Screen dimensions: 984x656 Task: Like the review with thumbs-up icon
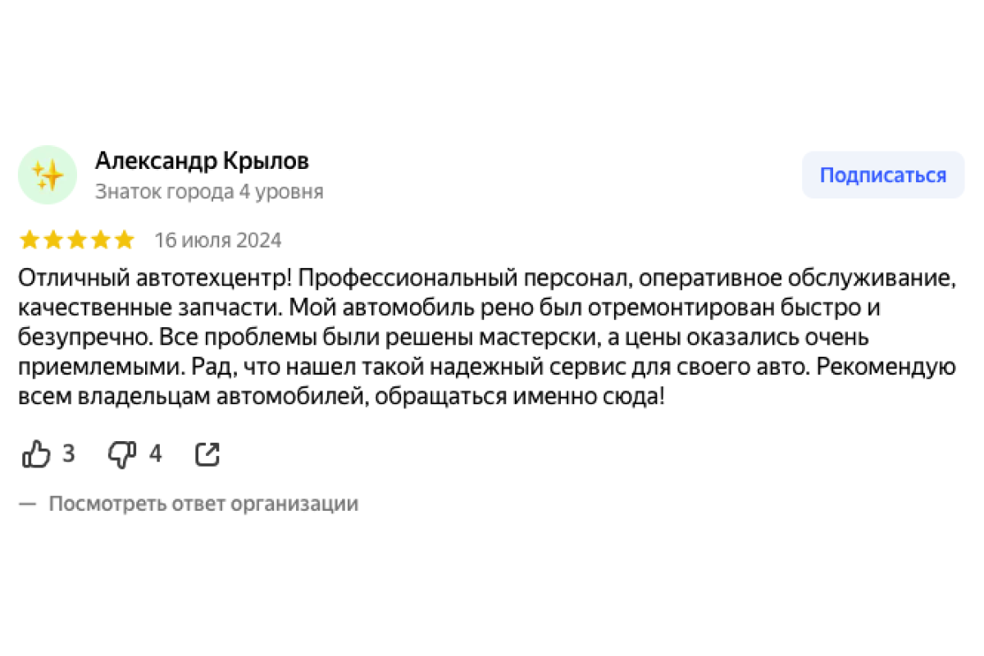pyautogui.click(x=36, y=453)
